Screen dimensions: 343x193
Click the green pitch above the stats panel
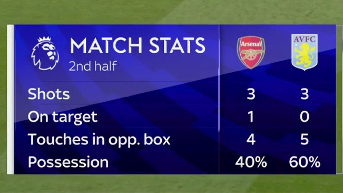(171, 12)
